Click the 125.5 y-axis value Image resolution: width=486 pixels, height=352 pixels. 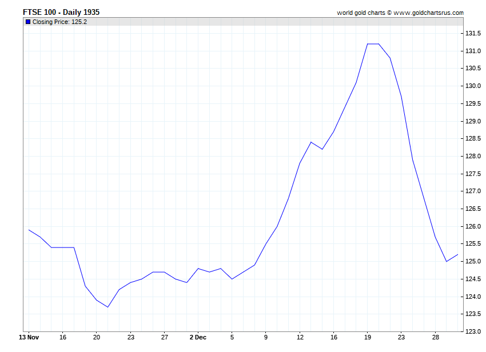473,244
